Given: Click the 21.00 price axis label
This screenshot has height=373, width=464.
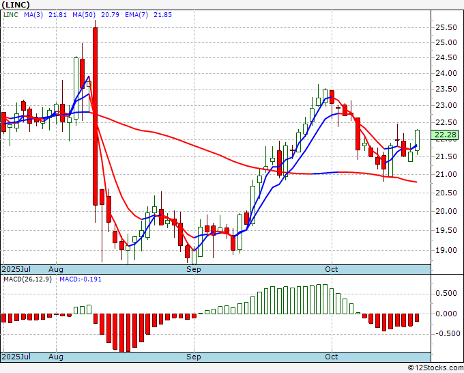Looking at the screenshot, I should [446, 174].
